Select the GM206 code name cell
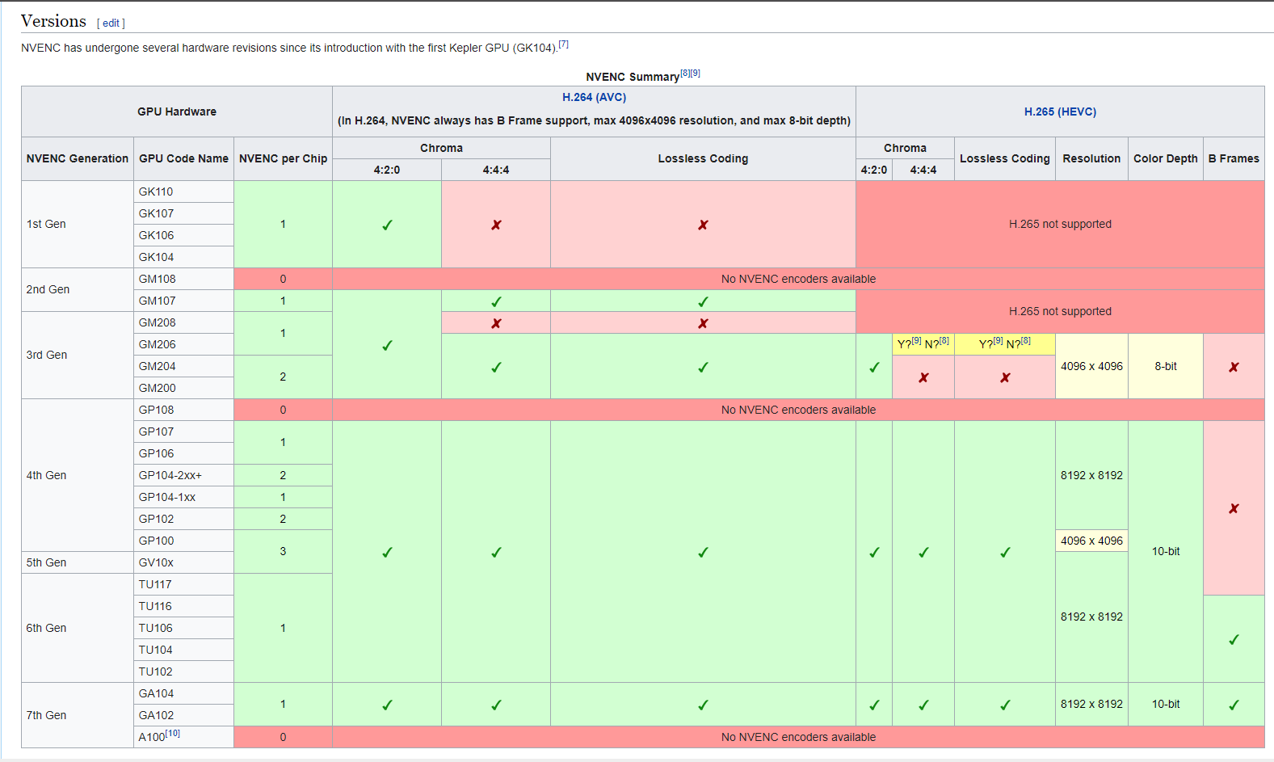This screenshot has height=762, width=1274. 183,344
